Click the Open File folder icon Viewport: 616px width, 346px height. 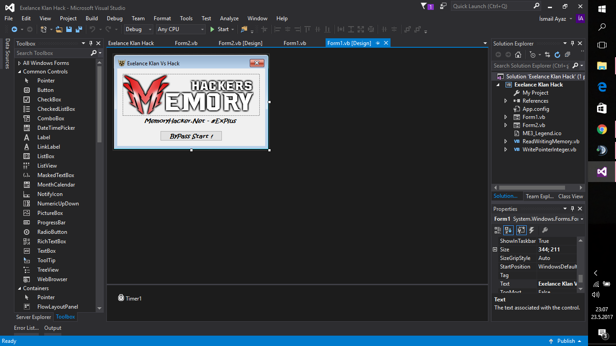(59, 29)
